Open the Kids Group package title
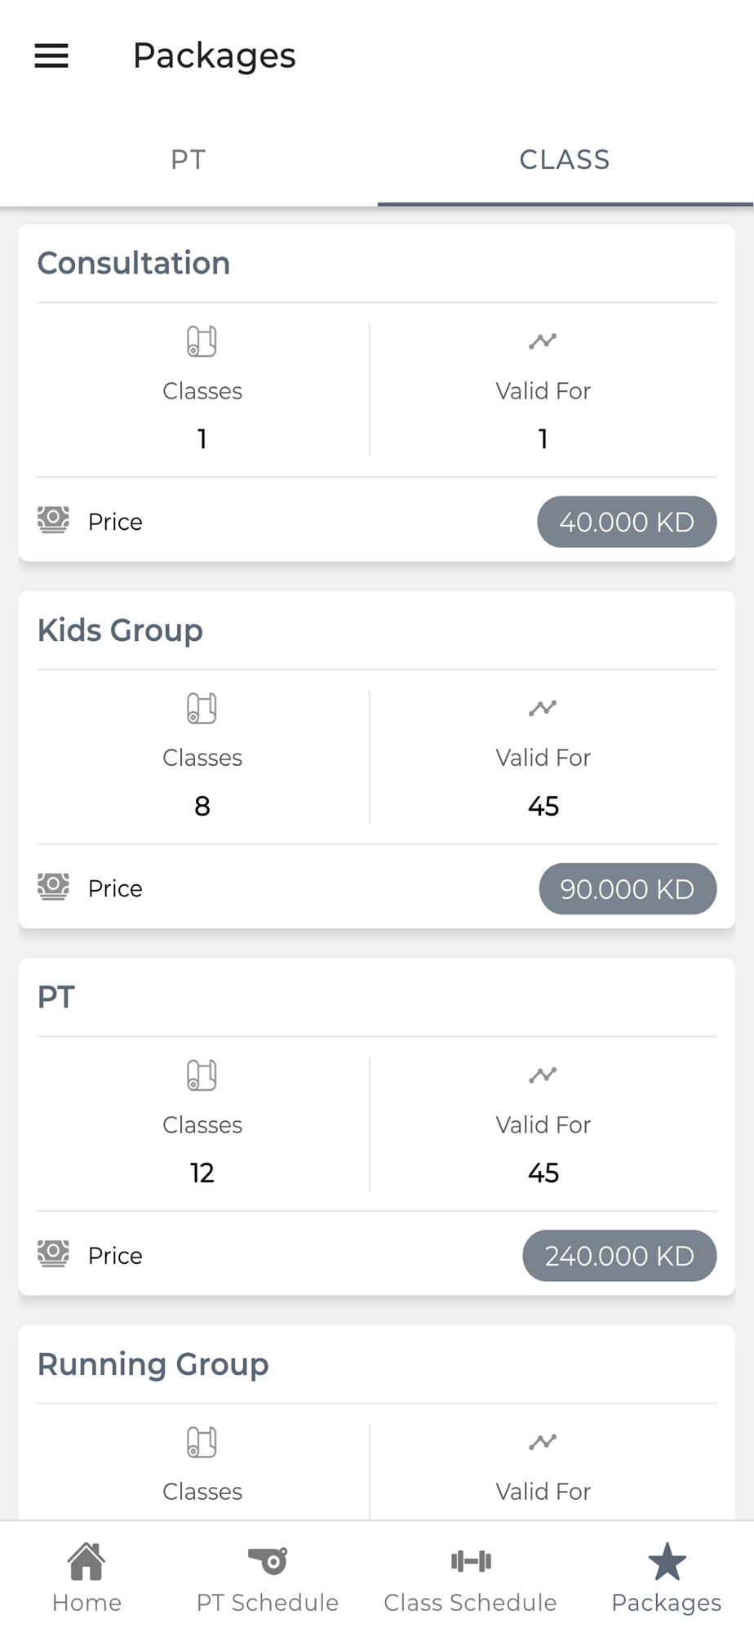Screen dimensions: 754x1633 (x=120, y=630)
